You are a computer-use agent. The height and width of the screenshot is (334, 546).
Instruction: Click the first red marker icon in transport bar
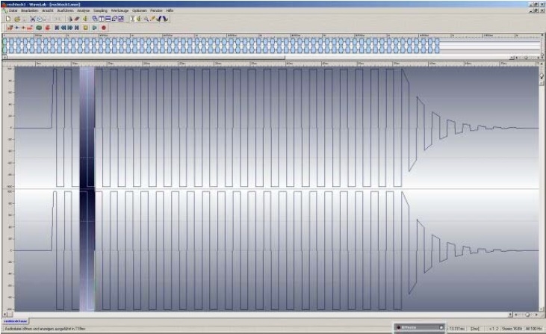coord(10,28)
